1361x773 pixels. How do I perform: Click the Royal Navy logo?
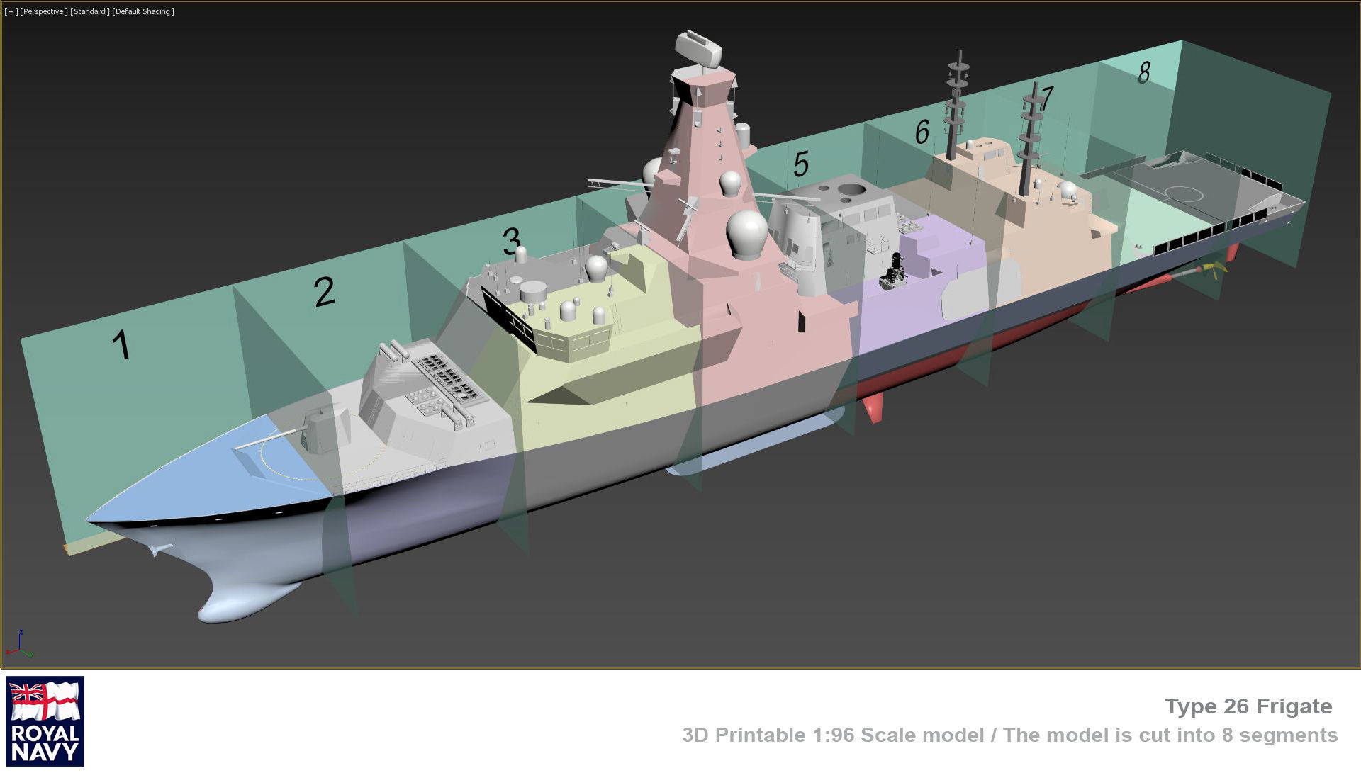click(x=45, y=721)
